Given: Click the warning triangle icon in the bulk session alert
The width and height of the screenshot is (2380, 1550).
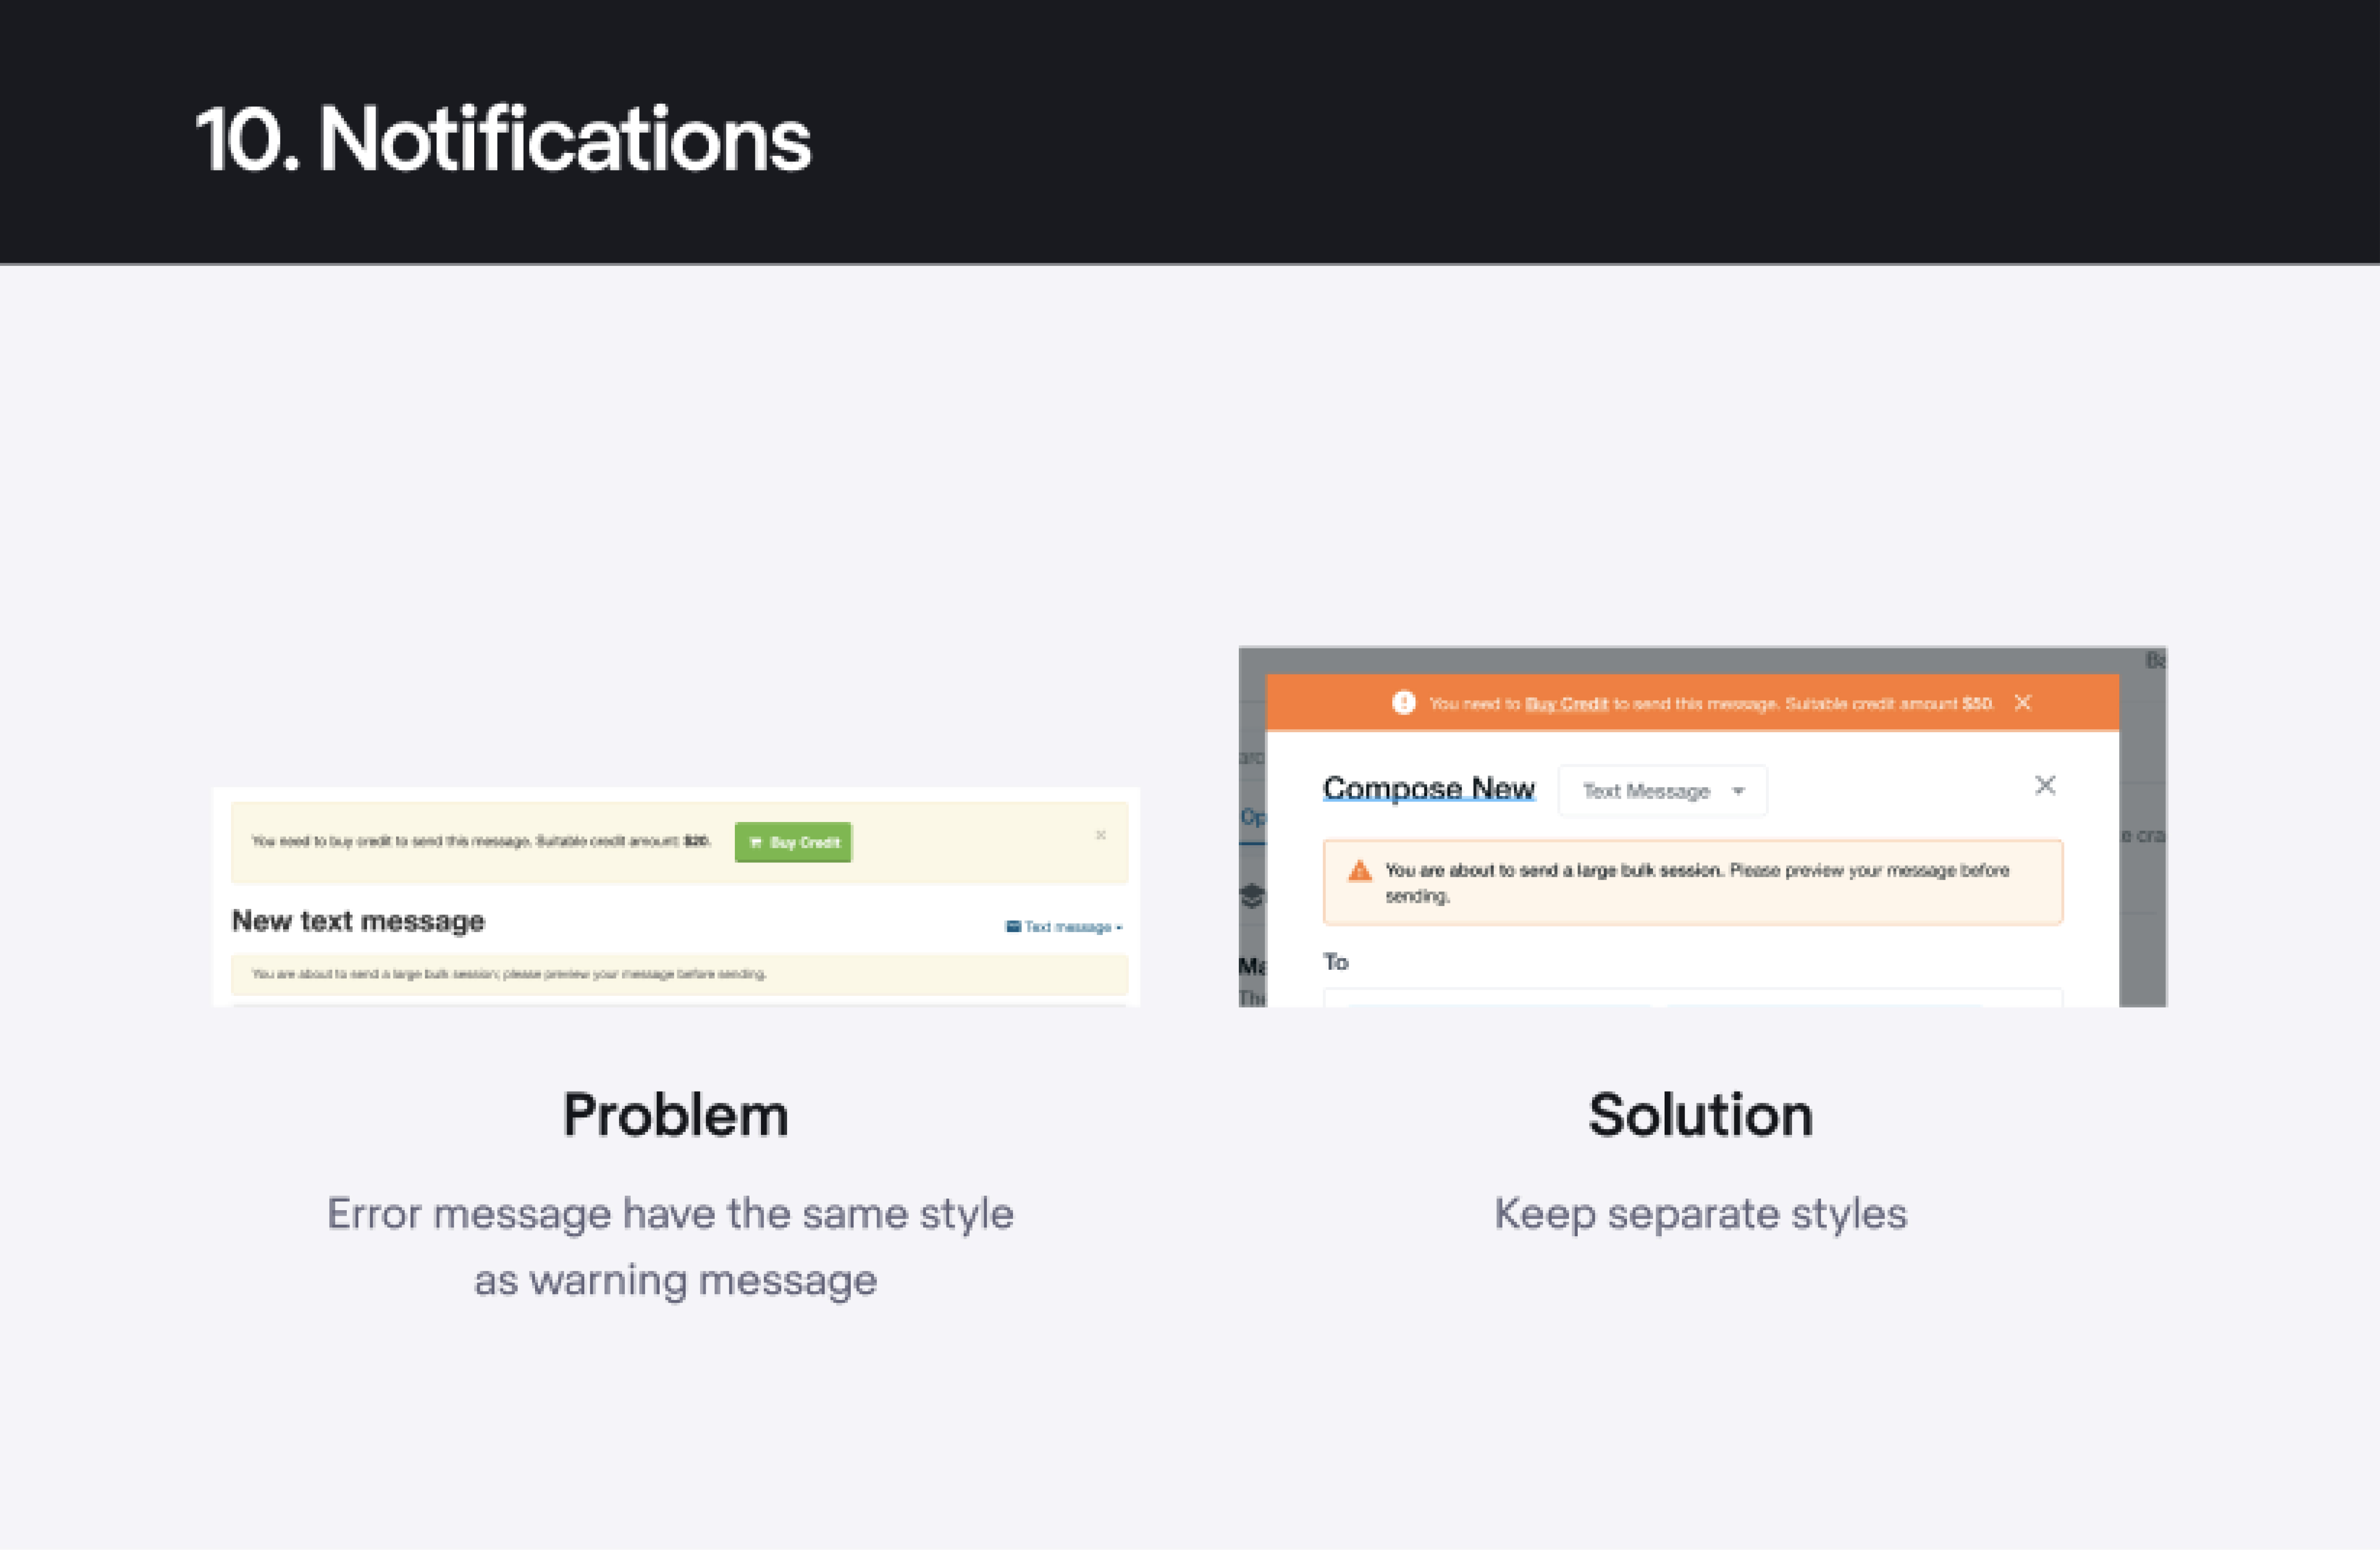Looking at the screenshot, I should (x=1361, y=870).
